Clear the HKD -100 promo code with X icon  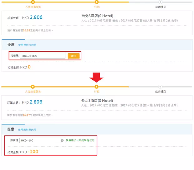pos(62,140)
